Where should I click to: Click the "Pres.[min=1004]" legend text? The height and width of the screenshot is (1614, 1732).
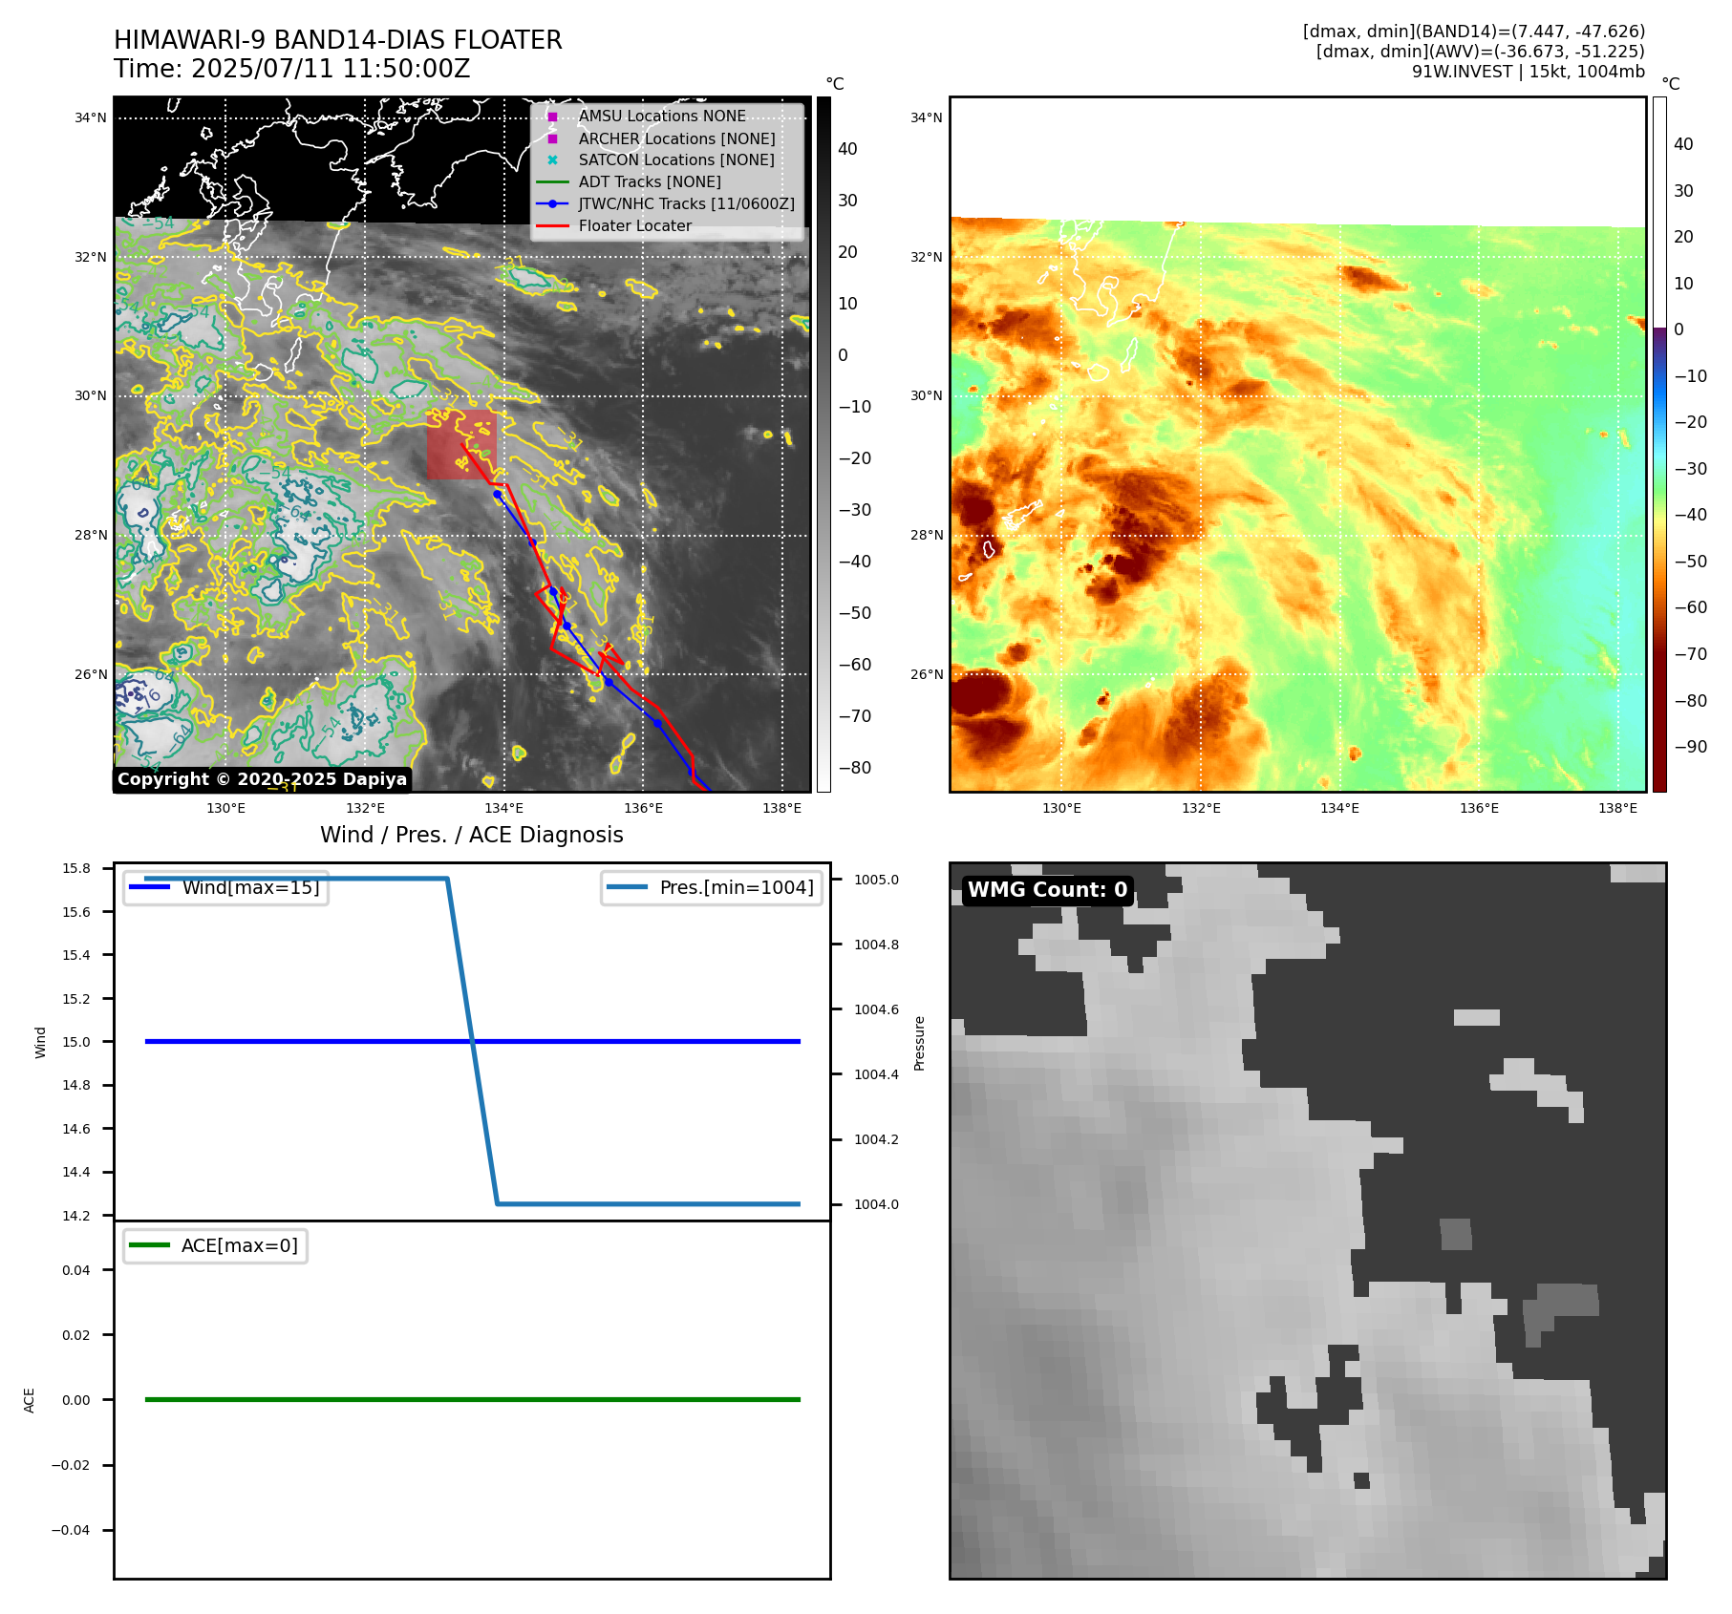pyautogui.click(x=737, y=887)
